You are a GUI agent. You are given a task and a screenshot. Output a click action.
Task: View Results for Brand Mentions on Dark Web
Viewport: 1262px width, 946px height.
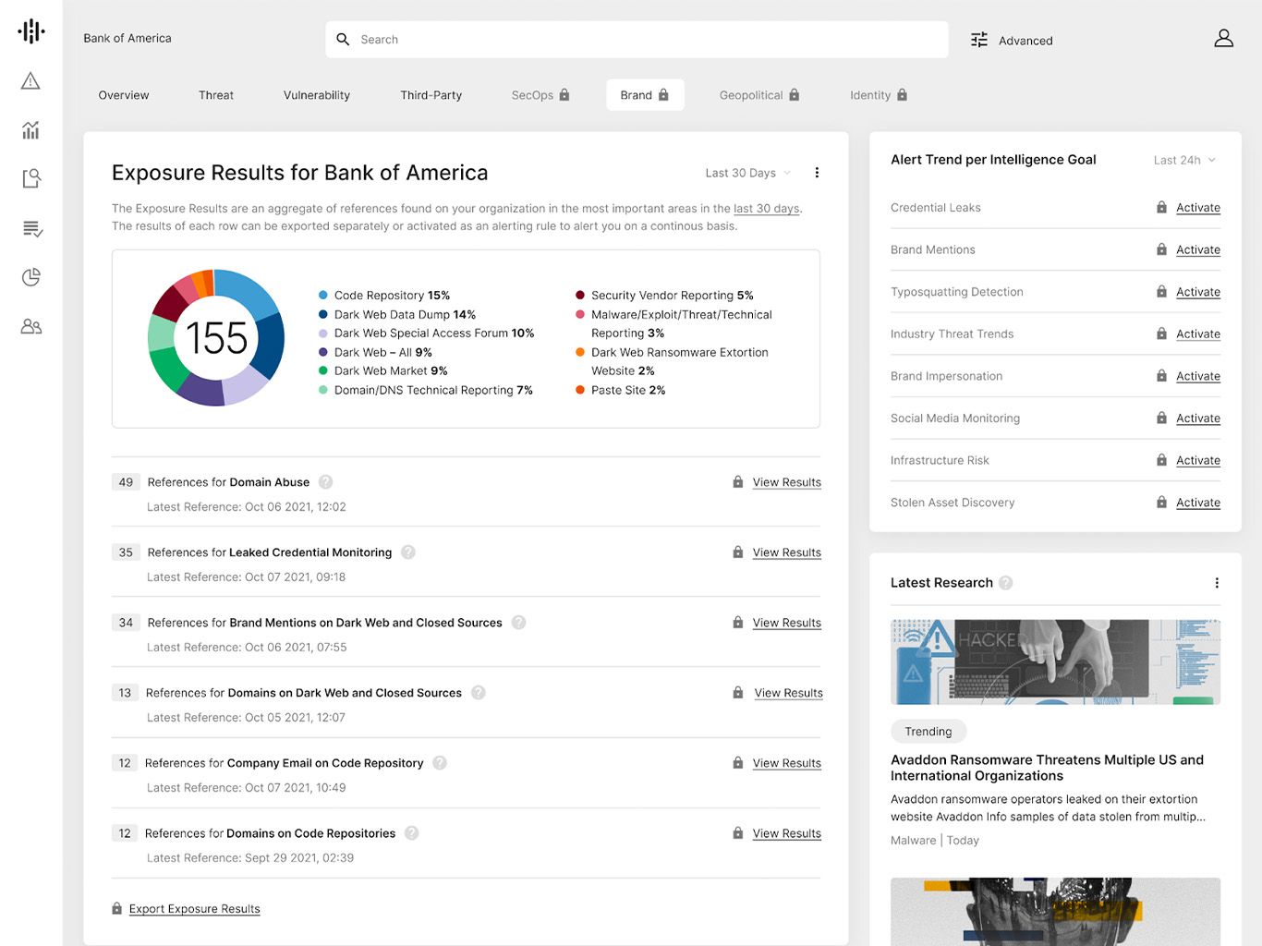click(x=787, y=623)
